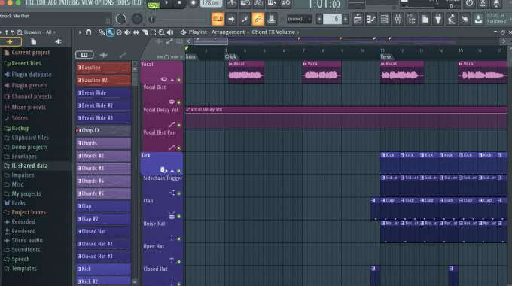512x286 pixels.
Task: Select the Zoom magnifier tool in playlist toolbar
Action: (x=162, y=32)
